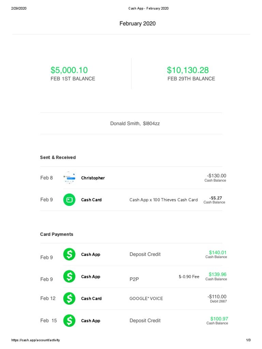This screenshot has width=262, height=349.
Task: Click the Donald Smith account name line
Action: (135, 123)
